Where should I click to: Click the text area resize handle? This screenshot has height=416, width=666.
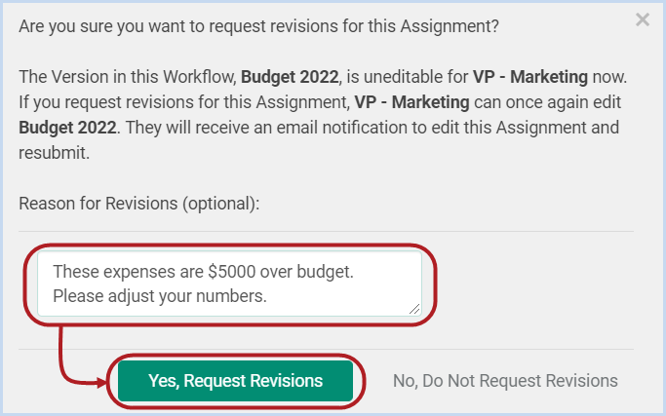[414, 309]
